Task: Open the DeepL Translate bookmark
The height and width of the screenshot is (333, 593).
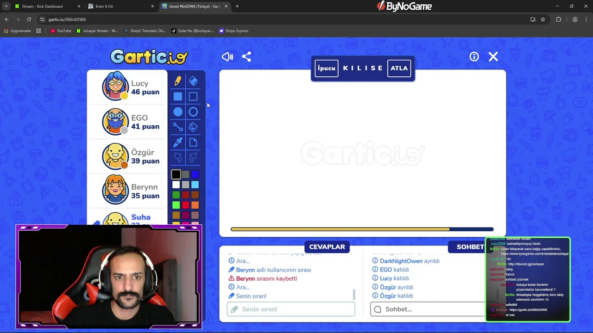Action: (145, 31)
